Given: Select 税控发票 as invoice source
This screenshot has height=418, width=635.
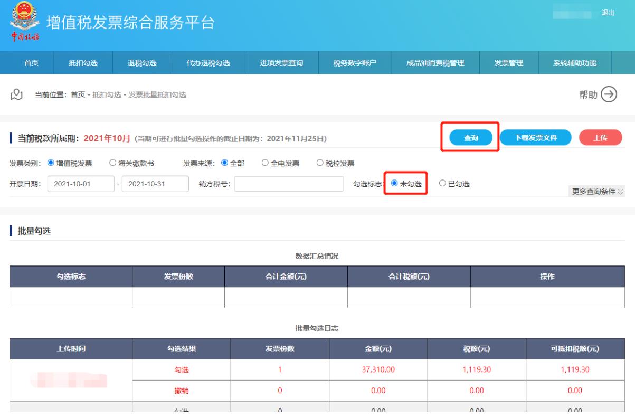Looking at the screenshot, I should click(x=320, y=163).
